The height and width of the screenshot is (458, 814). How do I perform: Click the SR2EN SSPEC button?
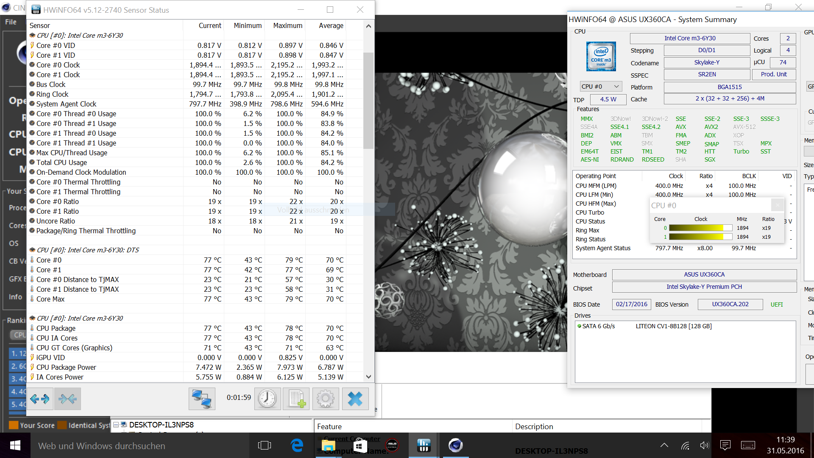(707, 74)
